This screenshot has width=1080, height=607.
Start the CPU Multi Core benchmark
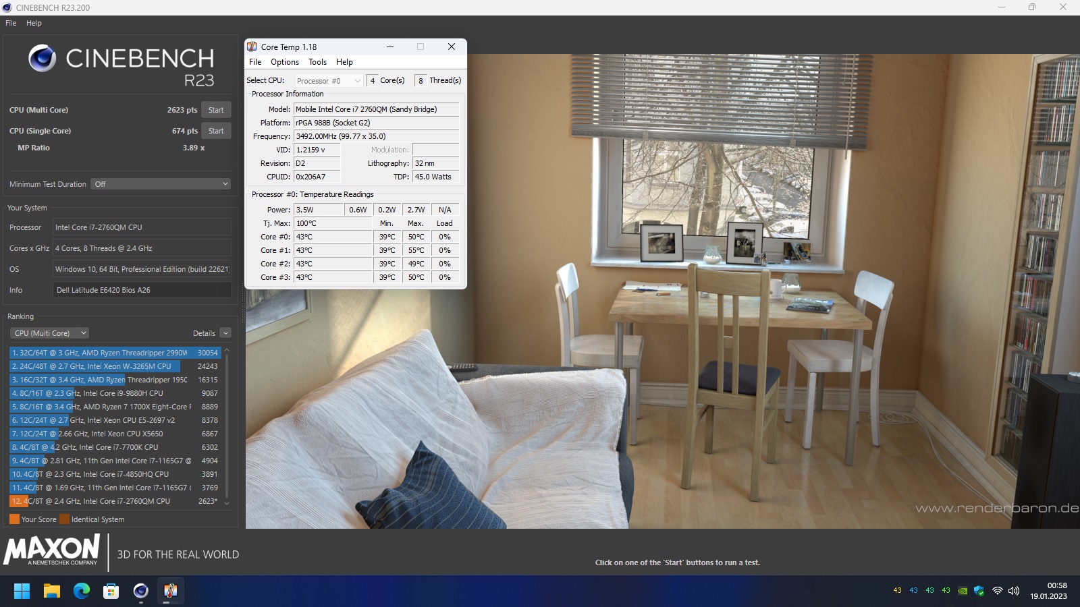tap(216, 109)
